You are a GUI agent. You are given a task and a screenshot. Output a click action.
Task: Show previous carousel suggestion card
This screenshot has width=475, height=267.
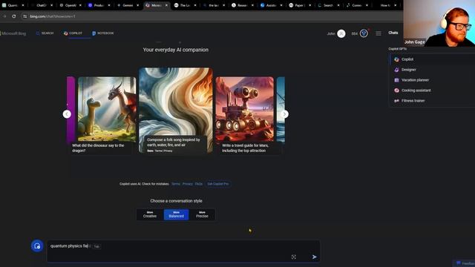tap(67, 113)
